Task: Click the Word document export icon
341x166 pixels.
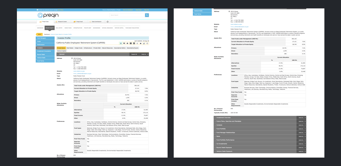Action: (x=134, y=43)
